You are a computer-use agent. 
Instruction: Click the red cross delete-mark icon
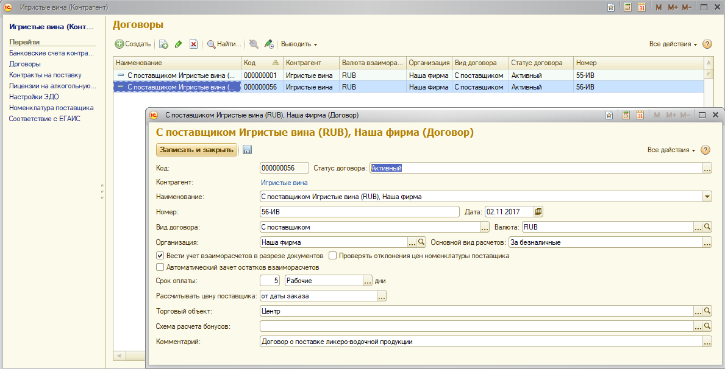194,44
